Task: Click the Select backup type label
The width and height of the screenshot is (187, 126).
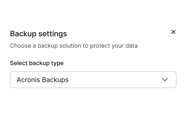Action: [x=37, y=63]
